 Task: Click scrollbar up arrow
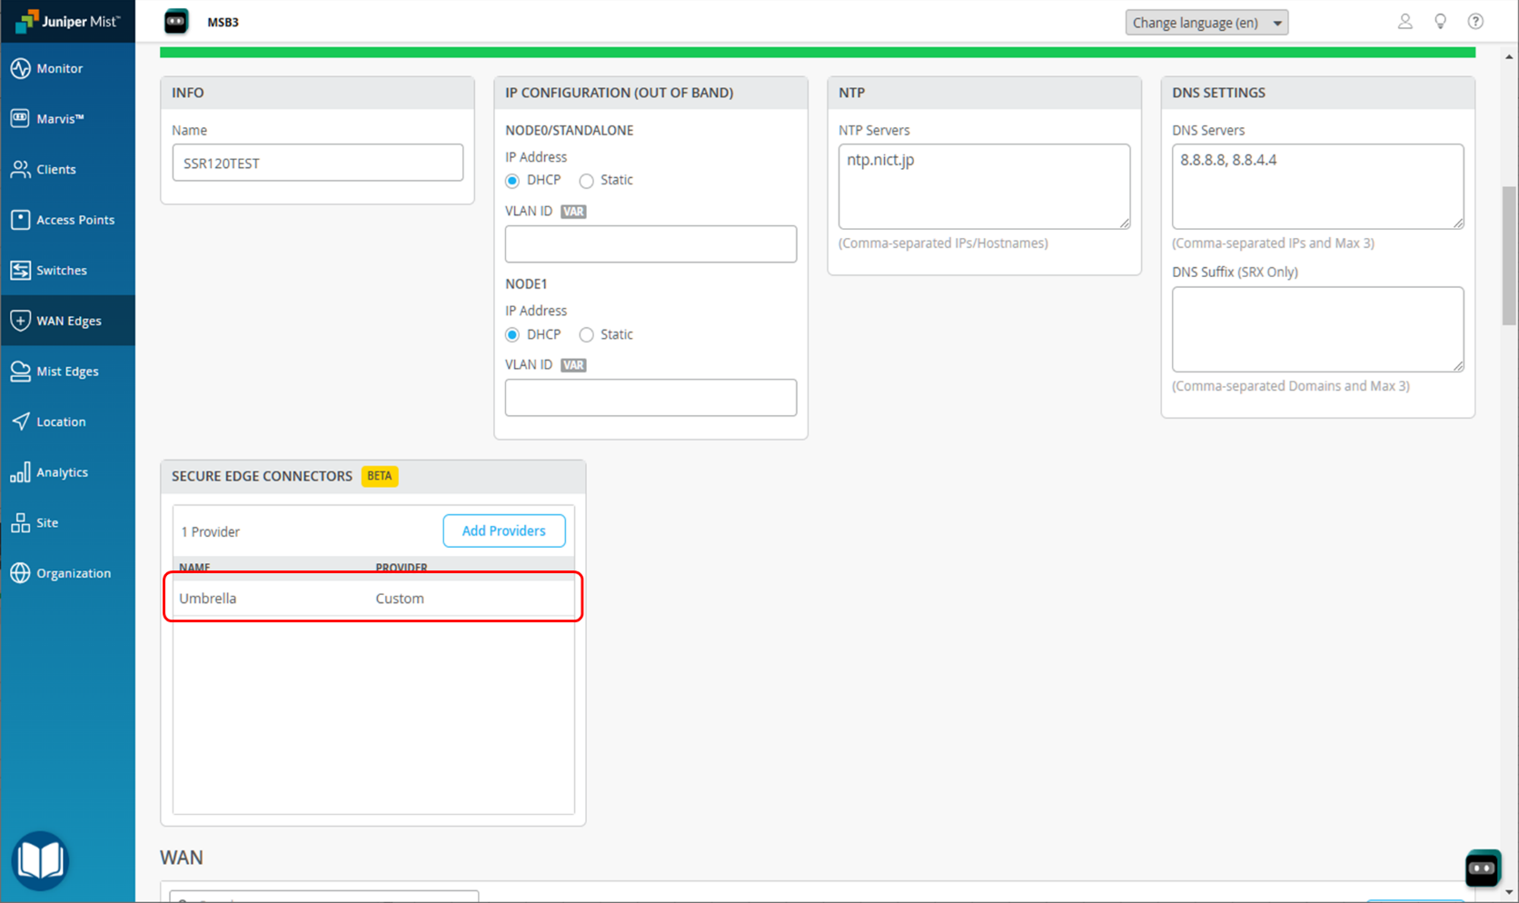(x=1509, y=56)
